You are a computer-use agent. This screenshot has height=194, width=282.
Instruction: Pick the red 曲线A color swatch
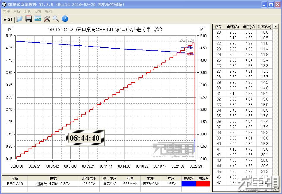pos(203,184)
